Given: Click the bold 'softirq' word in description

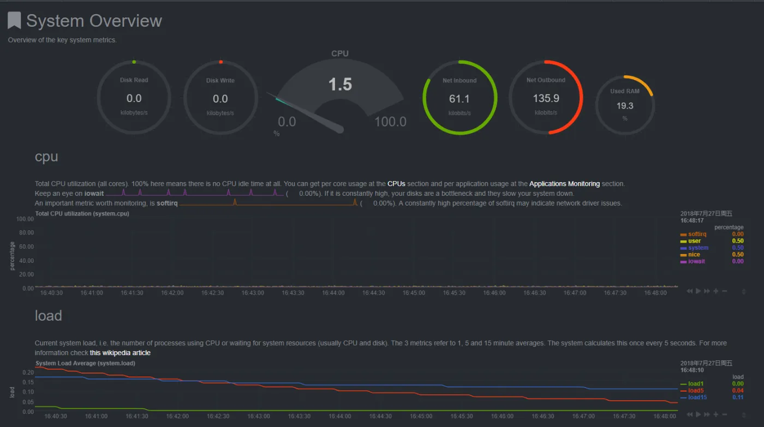Looking at the screenshot, I should pyautogui.click(x=167, y=203).
